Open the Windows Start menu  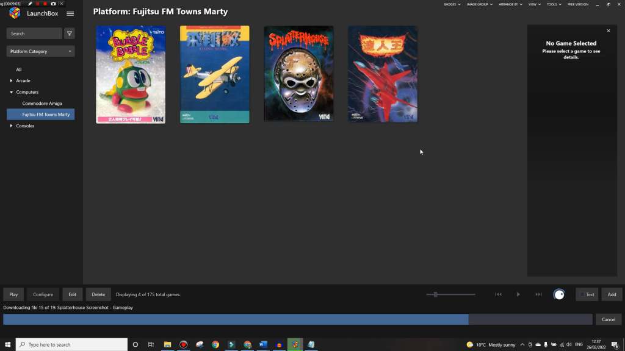coord(7,345)
